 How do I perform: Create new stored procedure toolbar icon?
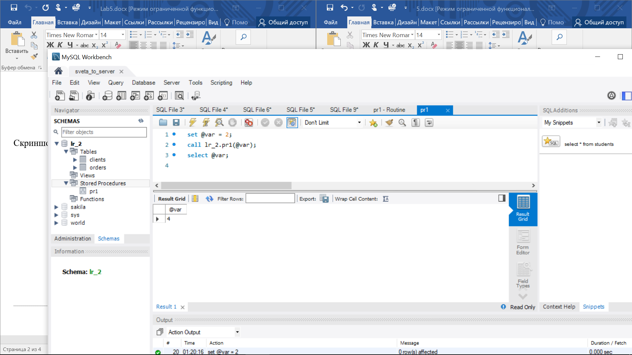point(149,96)
